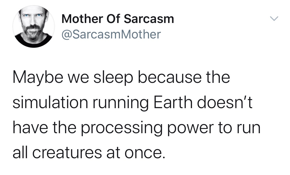290x175 pixels.
Task: Click the word "Sarcasm" in display name
Action: click(149, 19)
